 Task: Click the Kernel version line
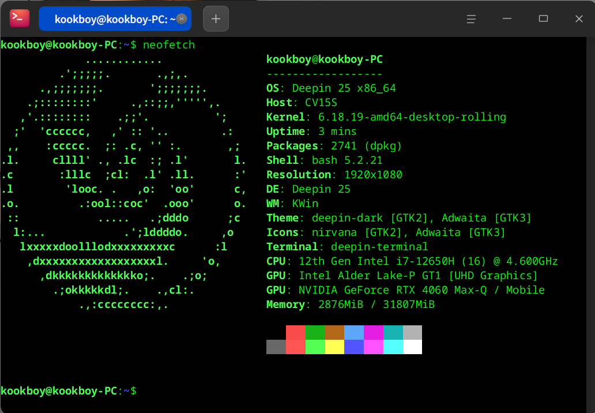pyautogui.click(x=386, y=117)
